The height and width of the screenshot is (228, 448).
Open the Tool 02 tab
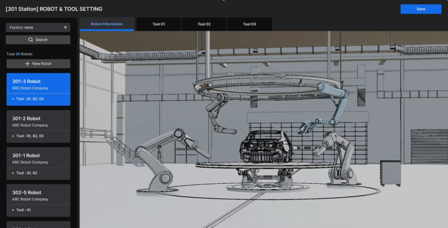point(204,24)
